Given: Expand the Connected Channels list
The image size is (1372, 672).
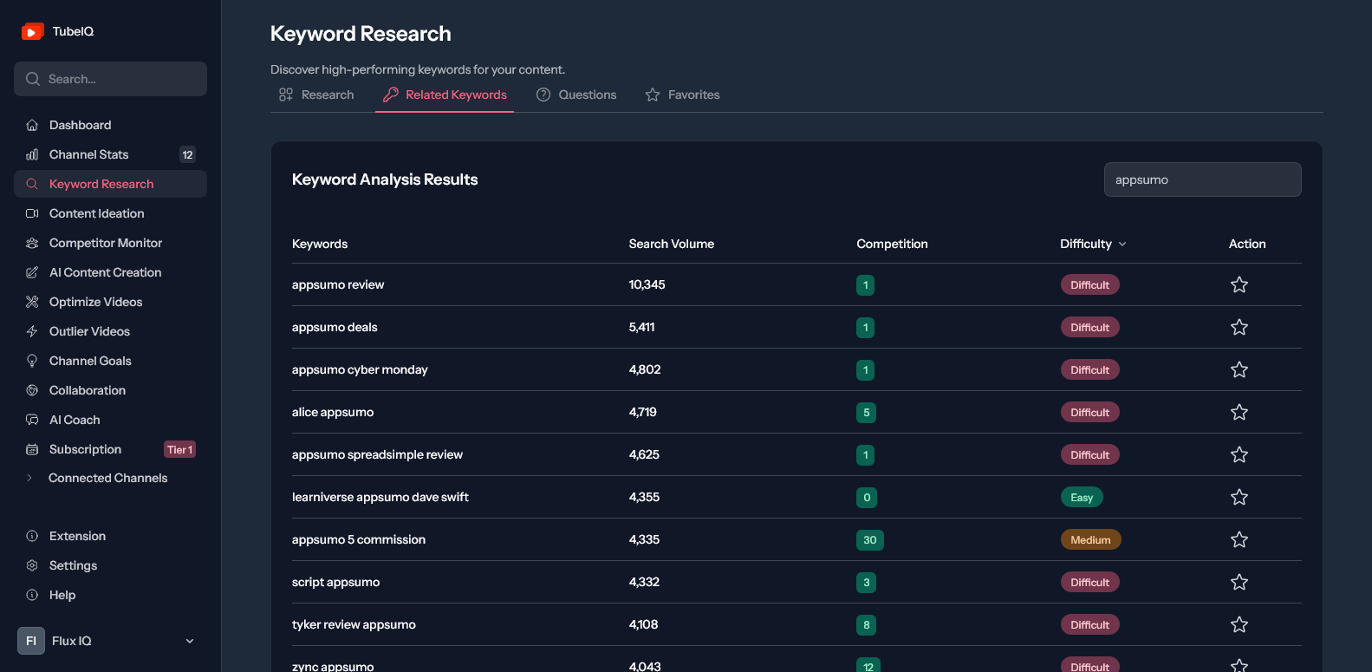Looking at the screenshot, I should [x=110, y=478].
